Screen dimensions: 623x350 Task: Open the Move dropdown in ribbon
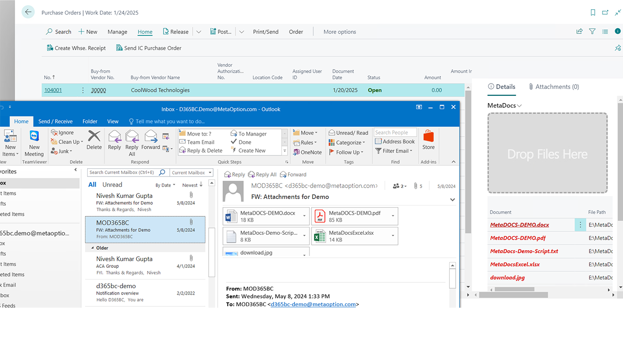(305, 133)
